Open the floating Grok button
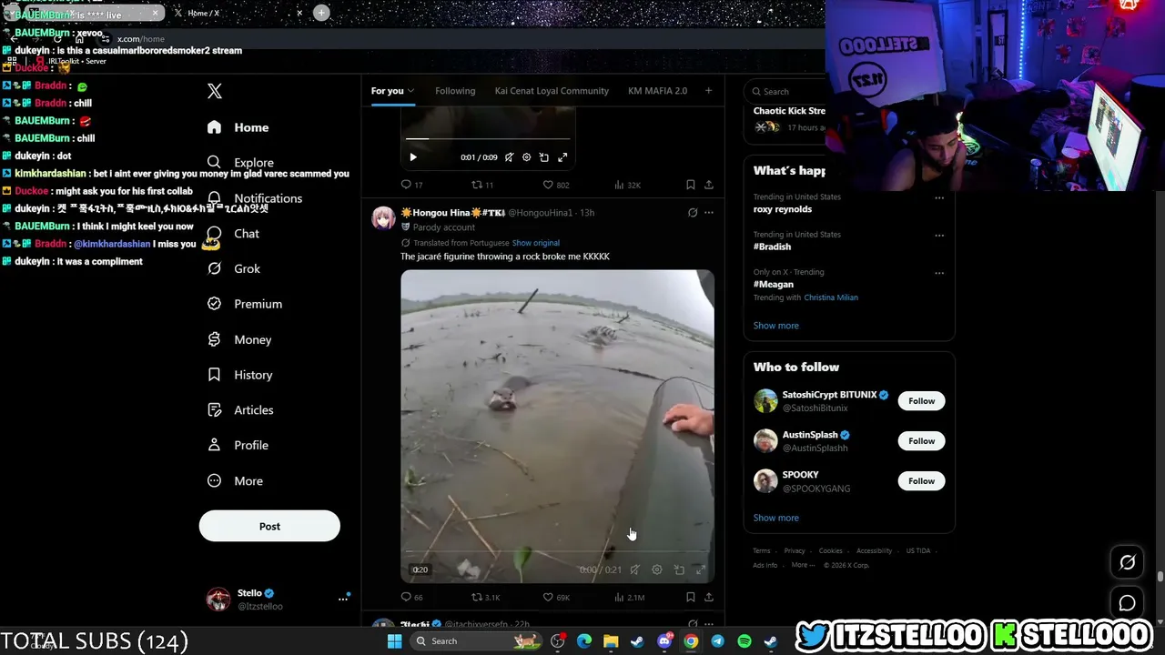Image resolution: width=1165 pixels, height=655 pixels. click(x=1127, y=563)
